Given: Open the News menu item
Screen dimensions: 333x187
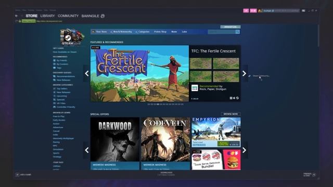Looking at the screenshot, I should pos(174,32).
